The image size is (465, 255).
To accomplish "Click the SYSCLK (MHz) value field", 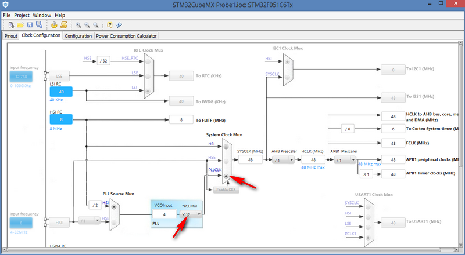I will tap(251, 160).
